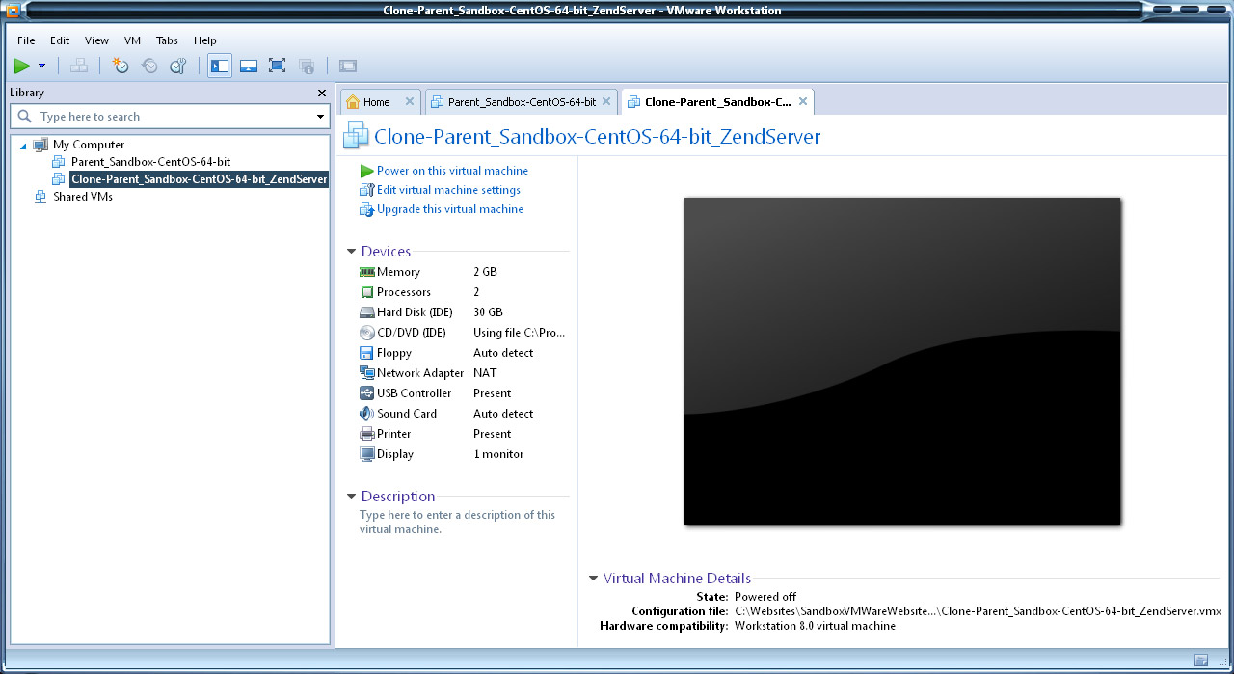Open the File menu
This screenshot has height=674, width=1234.
26,40
